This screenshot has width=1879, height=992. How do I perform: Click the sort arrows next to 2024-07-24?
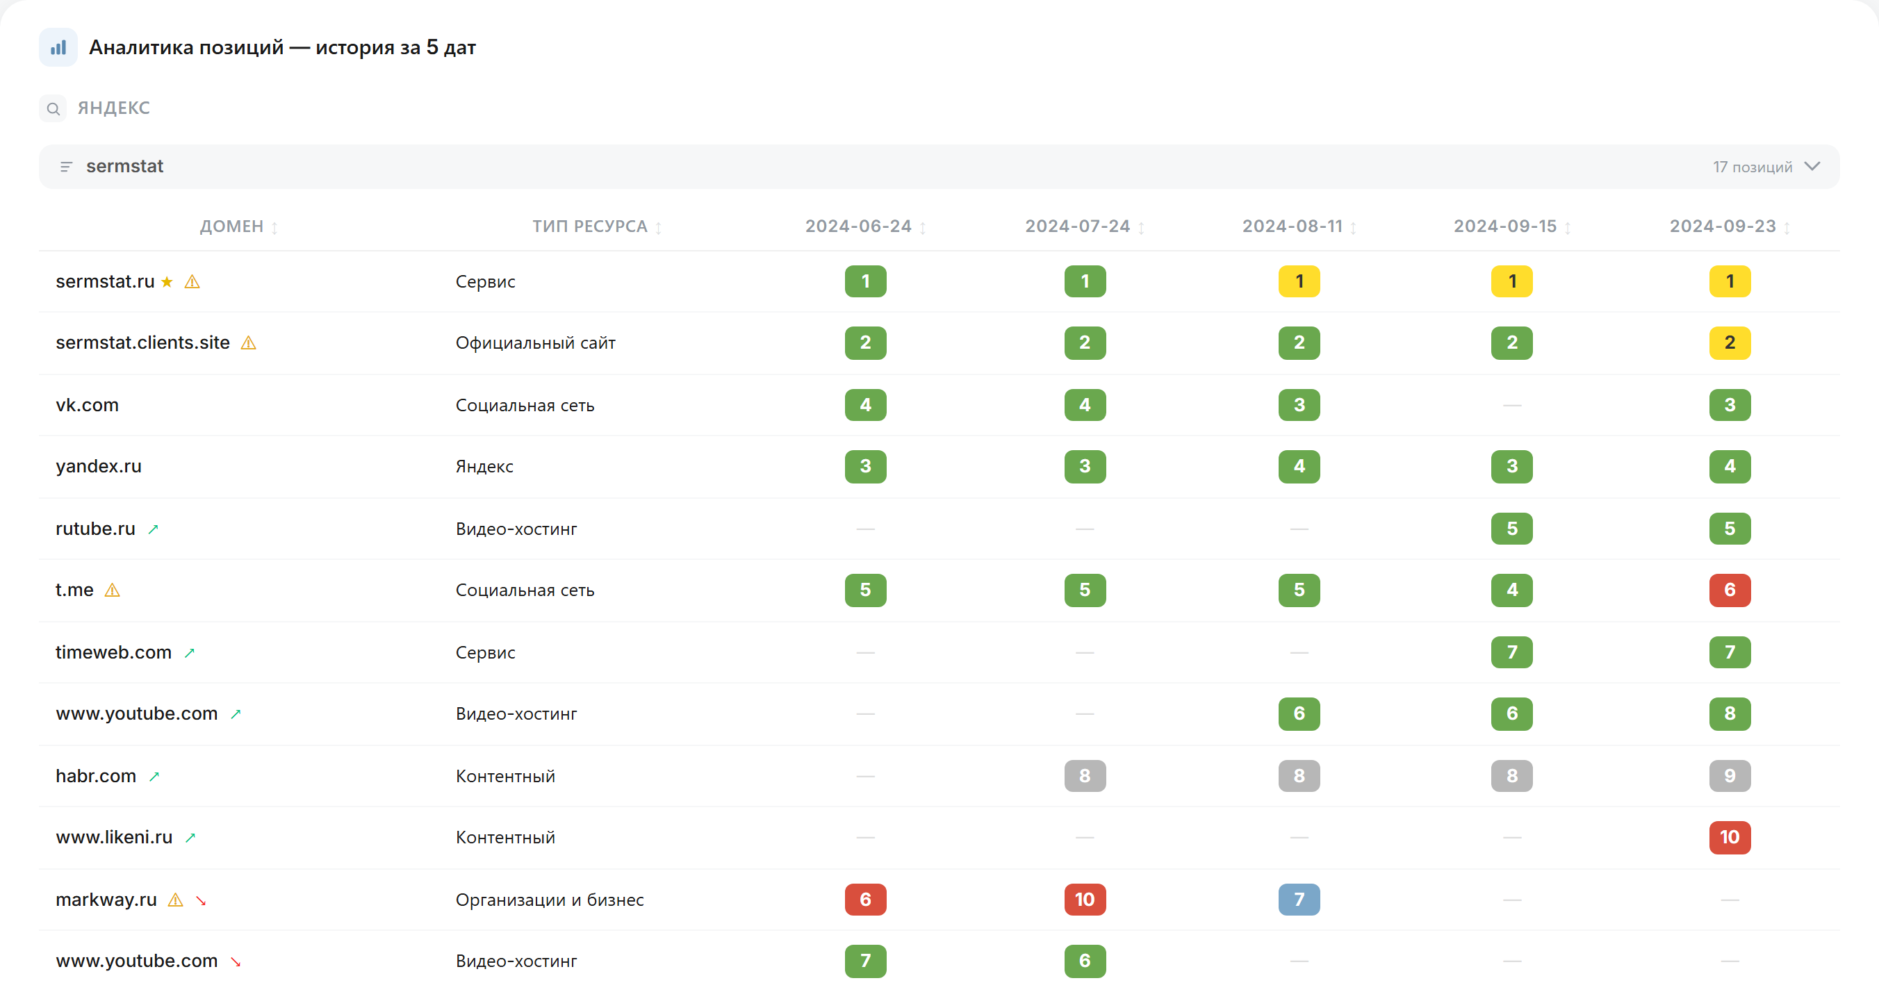tap(1142, 228)
